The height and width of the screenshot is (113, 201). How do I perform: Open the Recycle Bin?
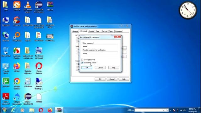pos(6,52)
